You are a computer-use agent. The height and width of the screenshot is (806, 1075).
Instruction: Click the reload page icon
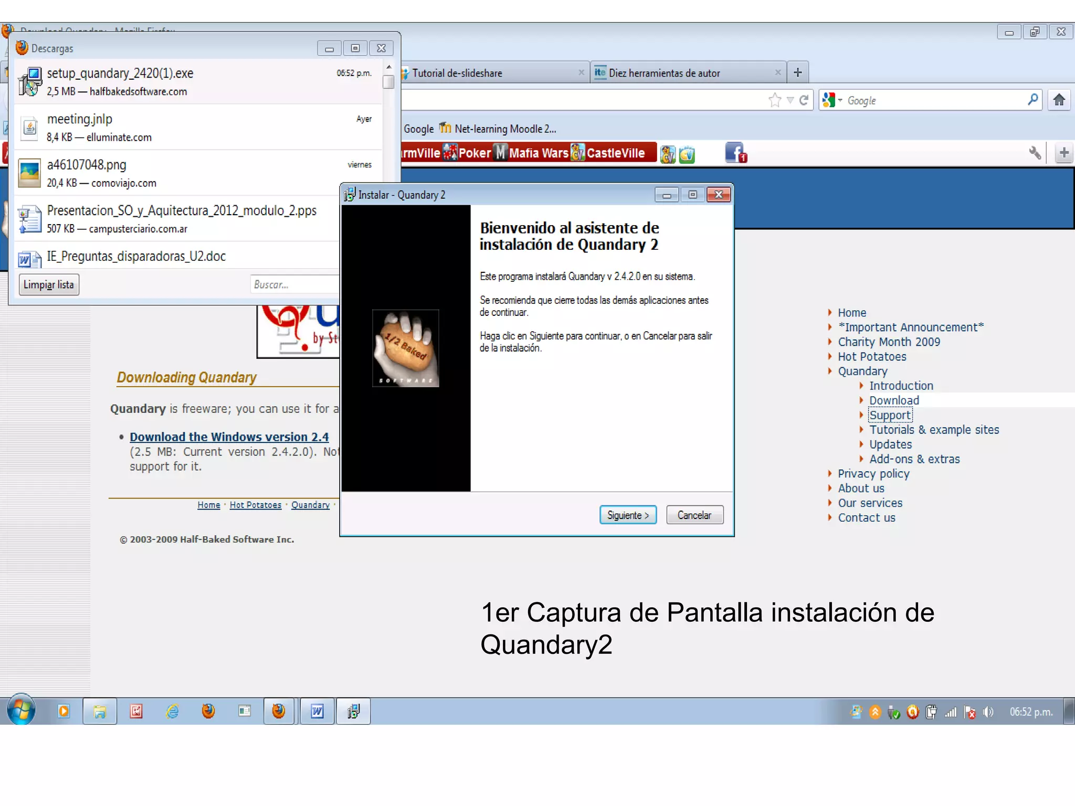[804, 100]
